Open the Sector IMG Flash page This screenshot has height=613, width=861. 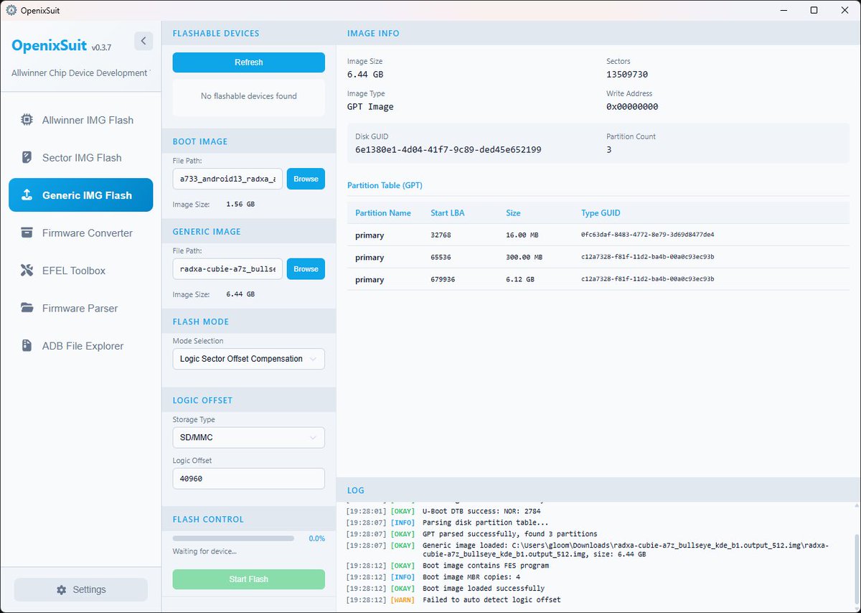click(80, 157)
